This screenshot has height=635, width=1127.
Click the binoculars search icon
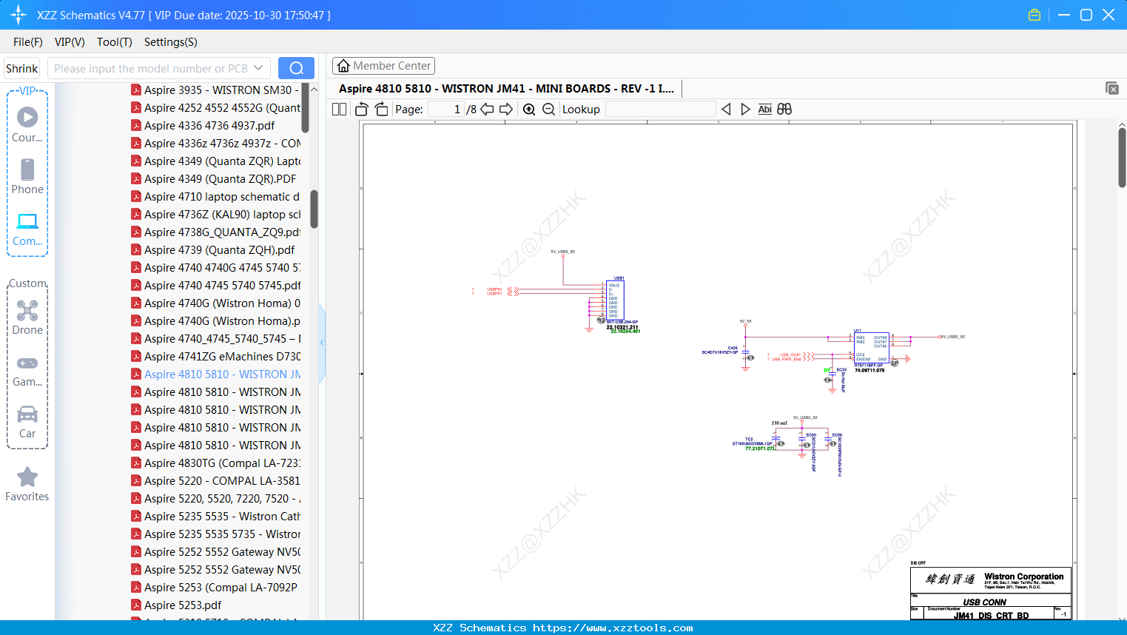pos(784,110)
